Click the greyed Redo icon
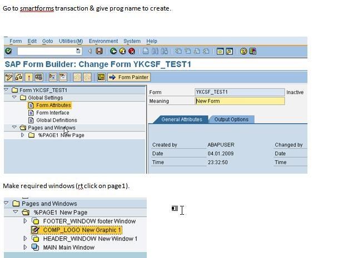Screen dimensions: 348x258 pos(87,77)
